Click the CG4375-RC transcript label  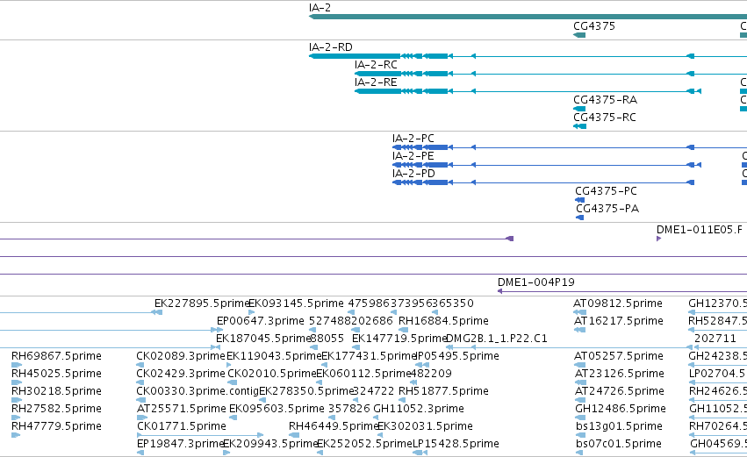point(605,118)
